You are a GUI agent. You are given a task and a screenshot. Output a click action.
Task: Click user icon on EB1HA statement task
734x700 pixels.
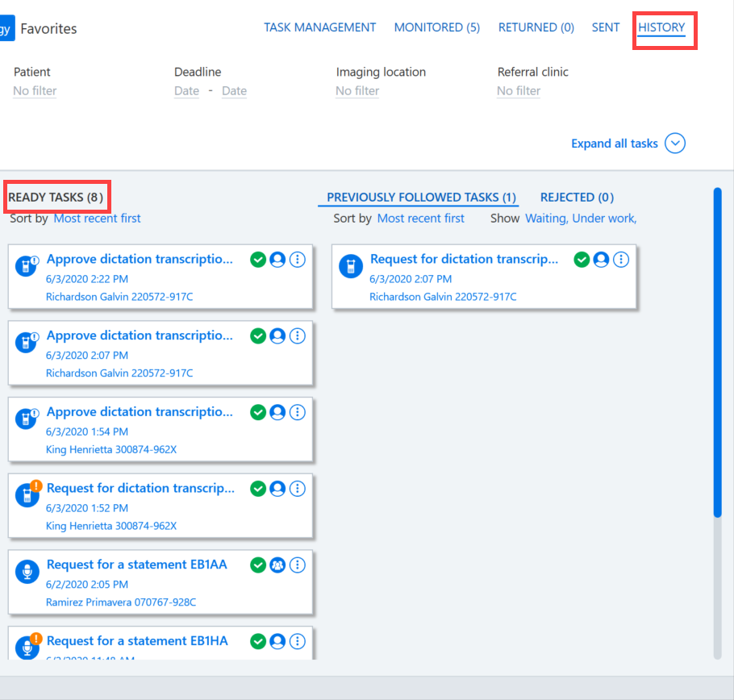tap(277, 641)
